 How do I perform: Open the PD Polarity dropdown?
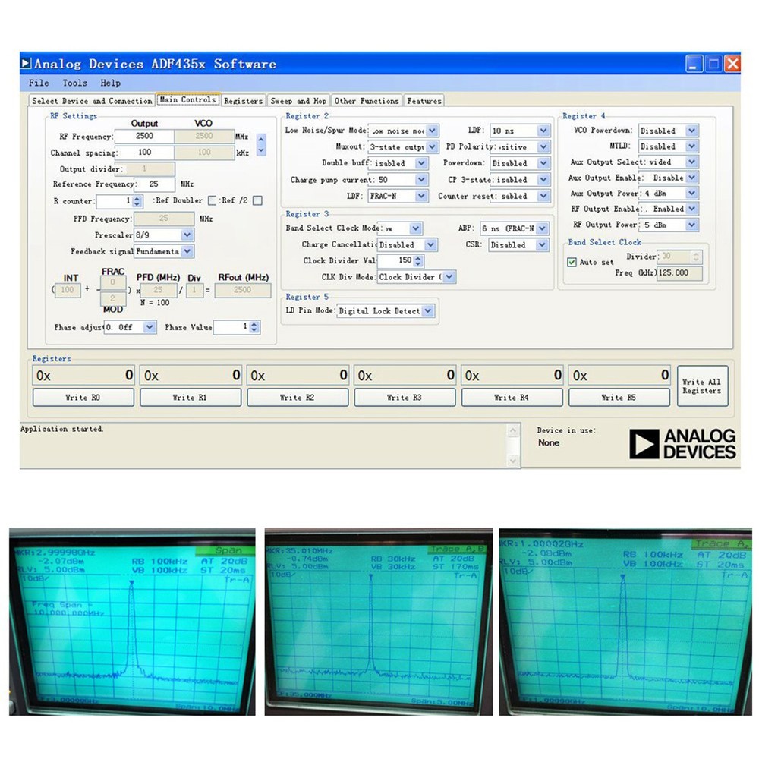tap(540, 146)
